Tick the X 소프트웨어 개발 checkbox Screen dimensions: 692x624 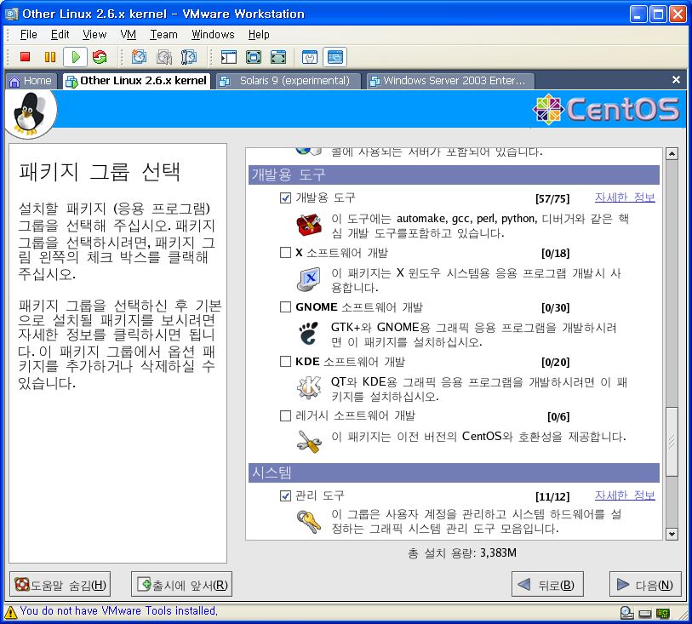tap(286, 253)
